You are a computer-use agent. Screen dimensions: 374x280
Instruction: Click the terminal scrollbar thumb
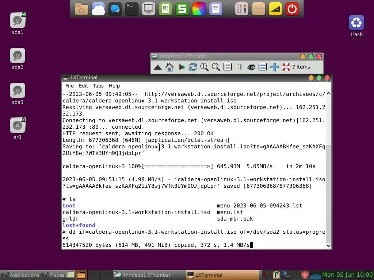pyautogui.click(x=328, y=194)
